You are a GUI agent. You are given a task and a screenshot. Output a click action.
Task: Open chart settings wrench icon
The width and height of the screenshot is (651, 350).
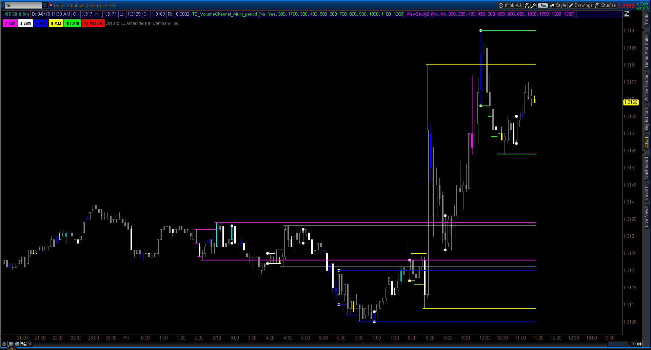pyautogui.click(x=533, y=5)
